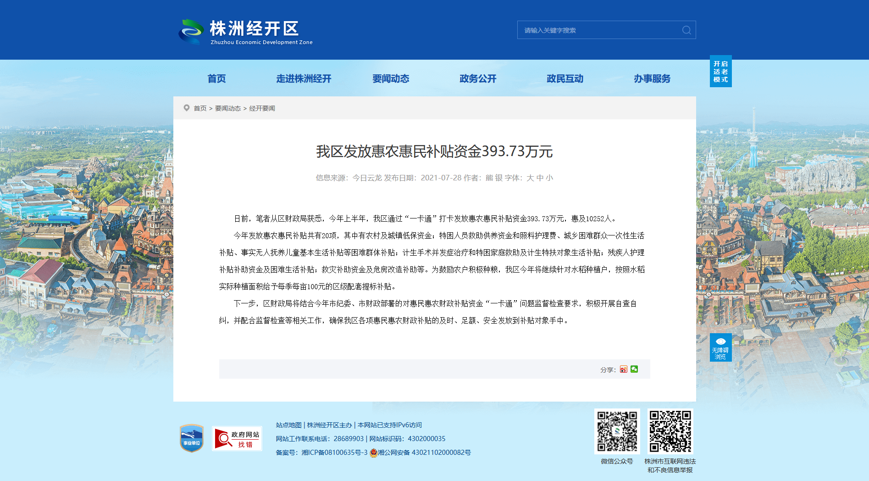
Task: Click the location pin breadcrumb icon
Action: (x=187, y=108)
